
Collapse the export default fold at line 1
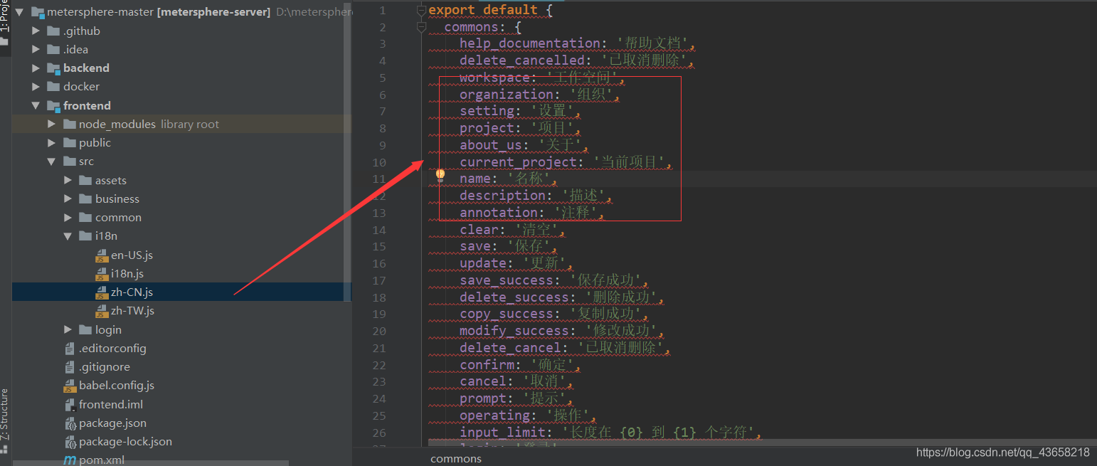pyautogui.click(x=421, y=10)
